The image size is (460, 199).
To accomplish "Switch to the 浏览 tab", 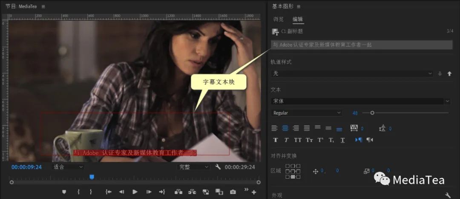I will coord(279,19).
